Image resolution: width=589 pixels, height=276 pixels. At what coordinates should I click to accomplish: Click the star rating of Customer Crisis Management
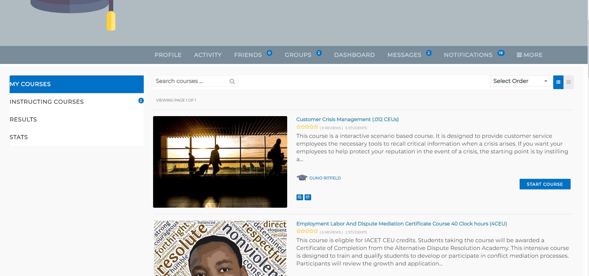307,127
